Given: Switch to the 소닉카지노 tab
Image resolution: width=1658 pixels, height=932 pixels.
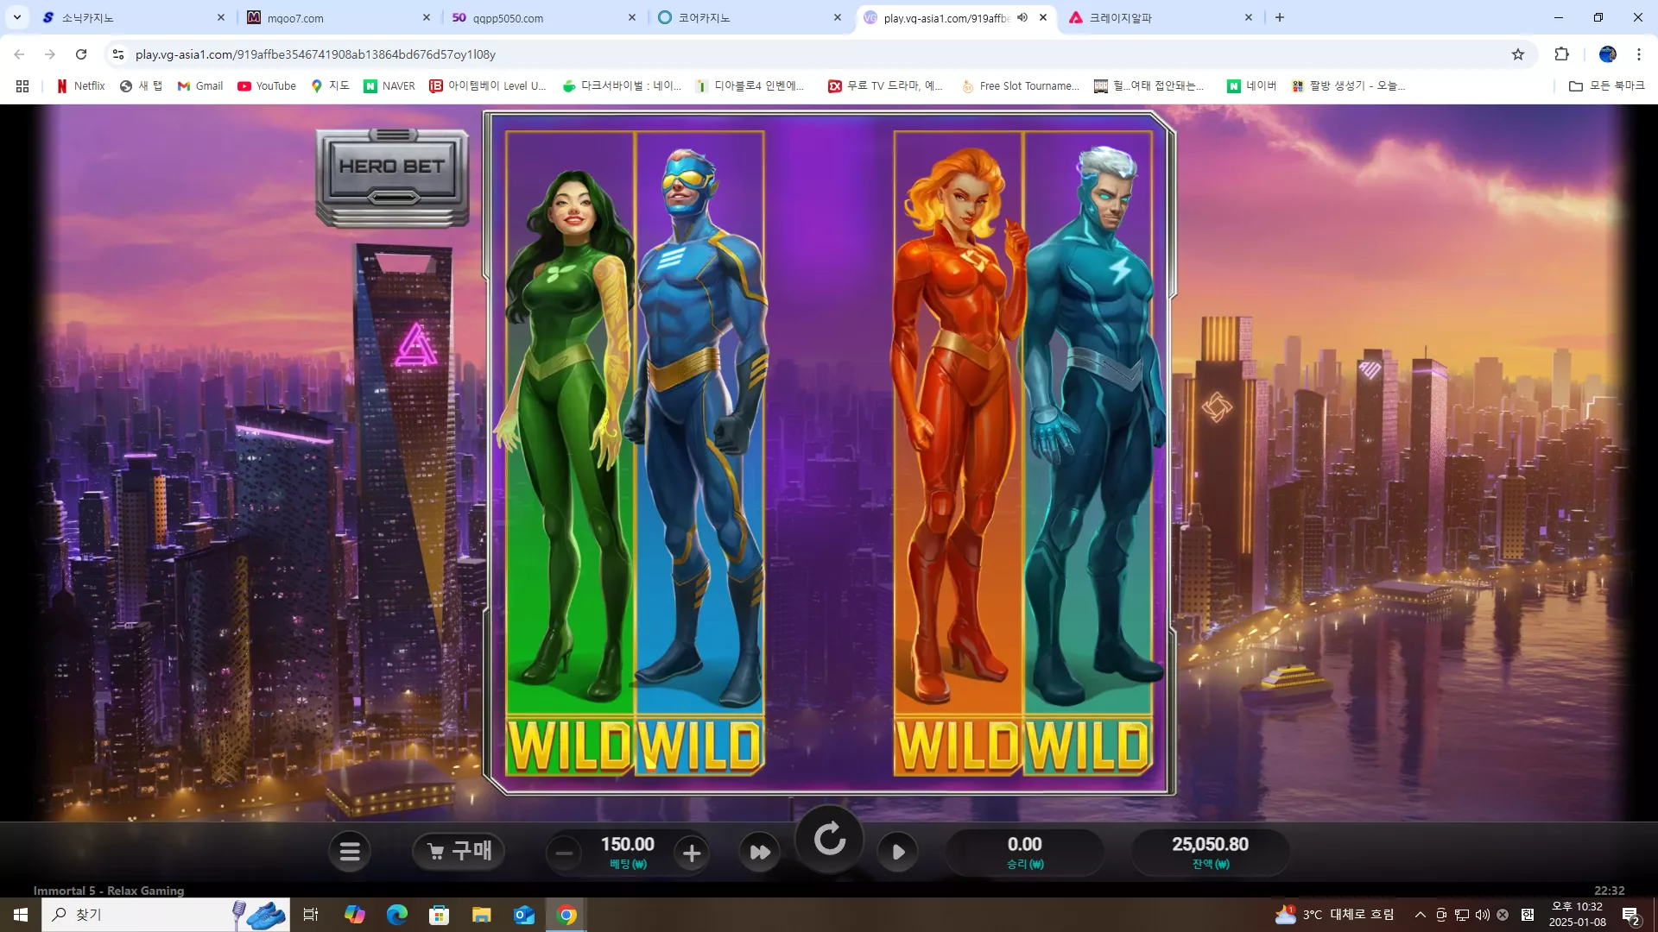Looking at the screenshot, I should (x=134, y=17).
